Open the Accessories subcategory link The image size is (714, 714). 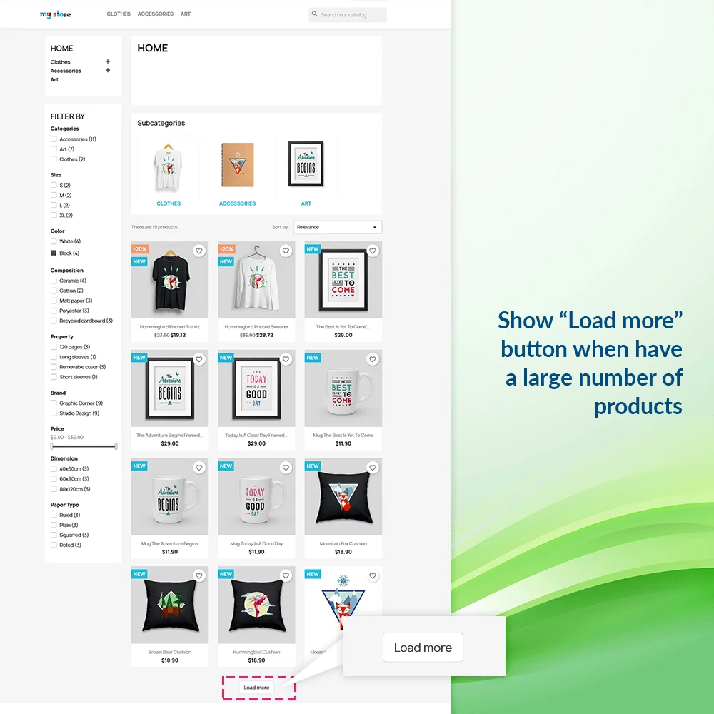237,203
